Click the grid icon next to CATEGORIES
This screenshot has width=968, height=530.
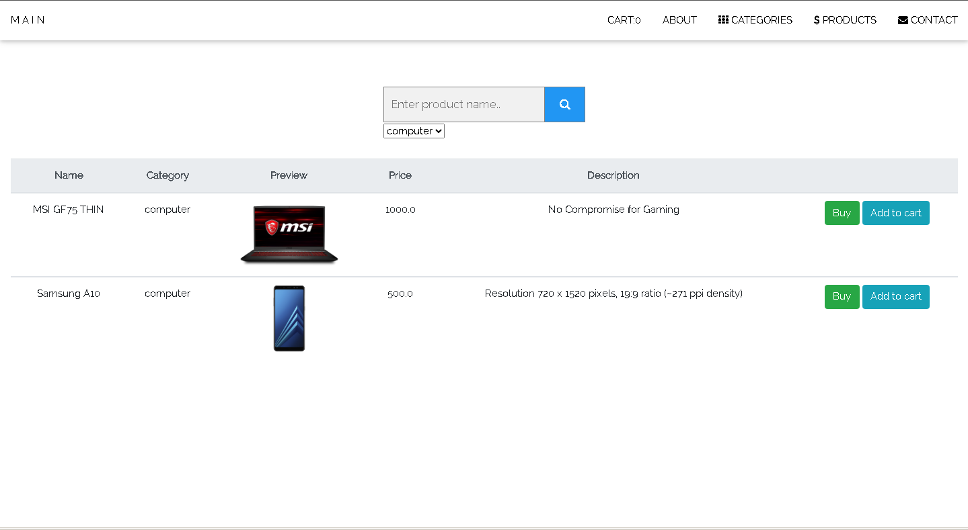[x=722, y=19]
